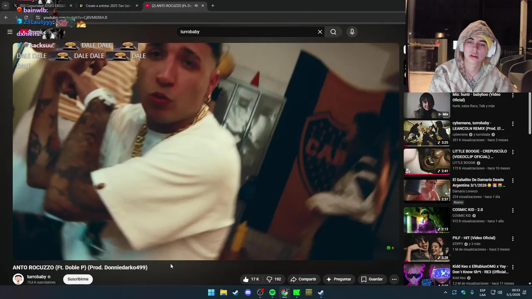
Task: Save video with Guardar button
Action: (x=372, y=279)
